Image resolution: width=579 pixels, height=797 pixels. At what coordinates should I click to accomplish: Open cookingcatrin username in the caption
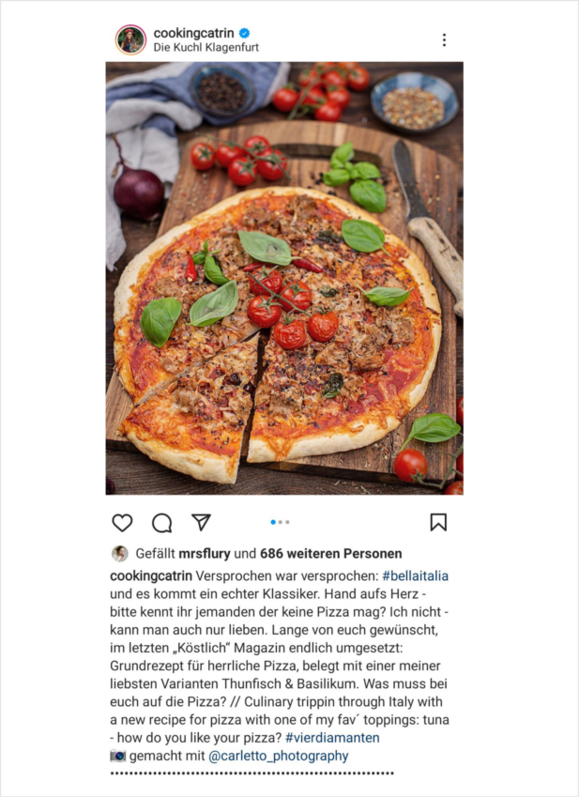coord(151,575)
